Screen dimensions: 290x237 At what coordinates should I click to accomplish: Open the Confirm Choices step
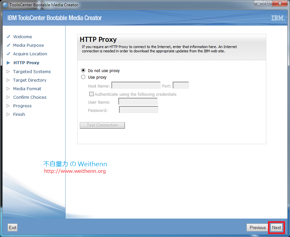point(30,97)
